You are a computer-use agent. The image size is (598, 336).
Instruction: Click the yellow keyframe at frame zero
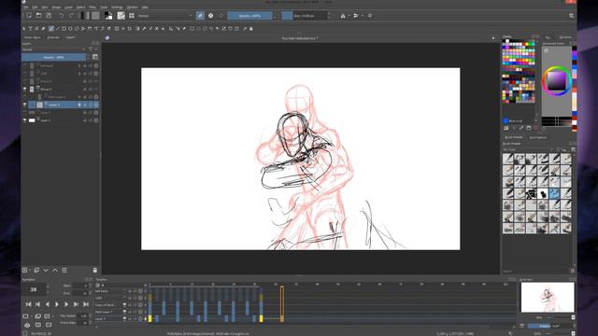tap(149, 318)
